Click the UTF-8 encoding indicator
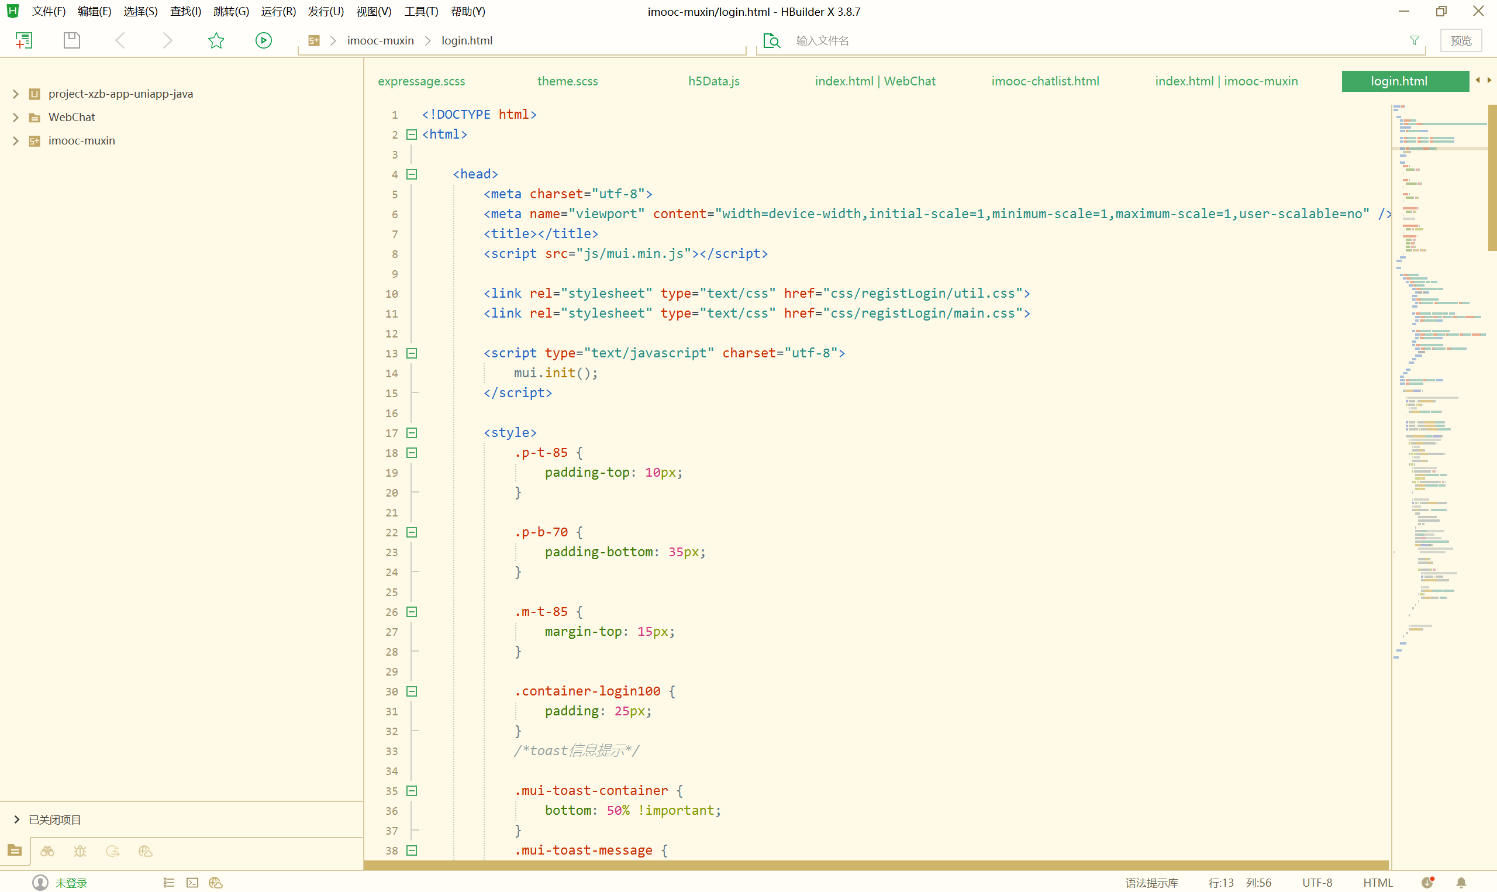The image size is (1497, 892). point(1317,883)
